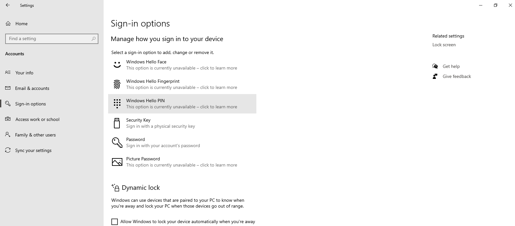Click the Windows Hello Fingerprint icon
The image size is (515, 226).
[x=117, y=84]
